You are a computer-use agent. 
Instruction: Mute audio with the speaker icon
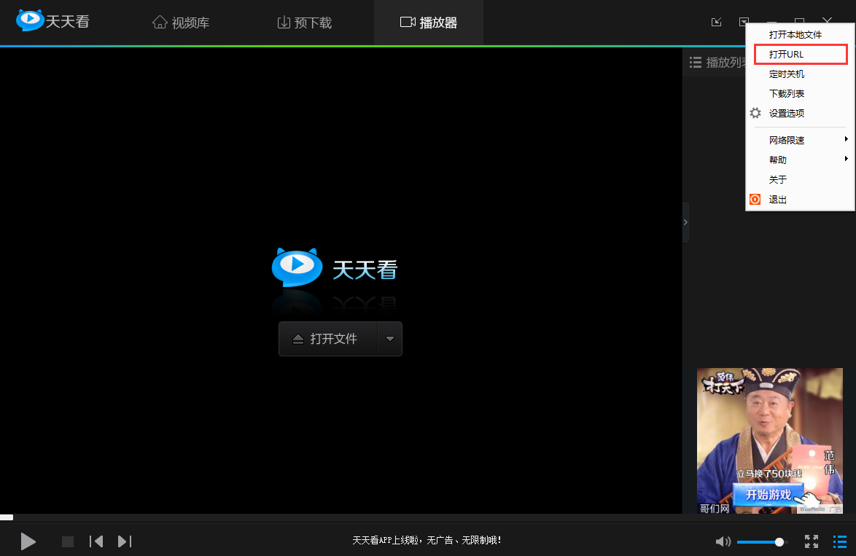coord(723,541)
